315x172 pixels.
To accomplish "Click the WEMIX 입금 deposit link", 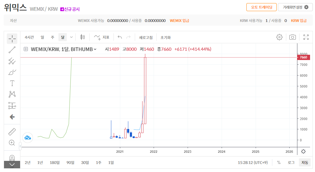I will click(179, 20).
